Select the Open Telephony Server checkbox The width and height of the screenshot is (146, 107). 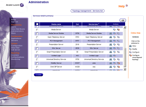(37, 37)
